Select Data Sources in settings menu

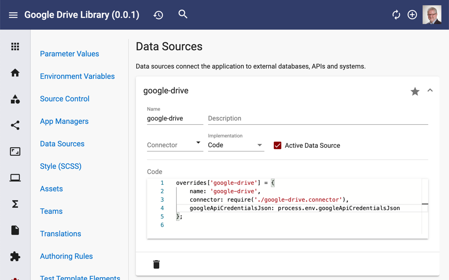tap(62, 144)
